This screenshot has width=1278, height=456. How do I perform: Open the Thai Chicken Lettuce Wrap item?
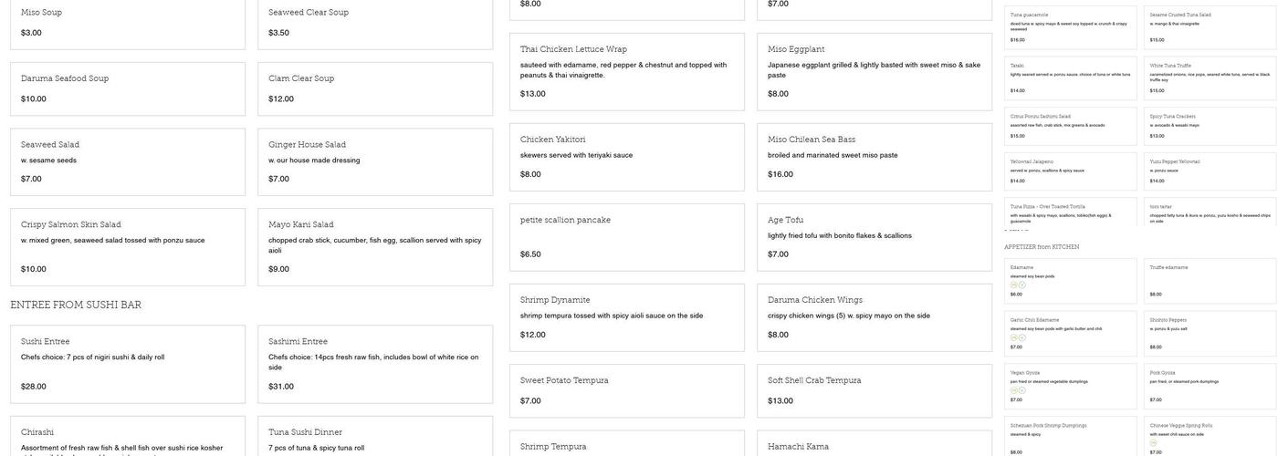(x=626, y=71)
